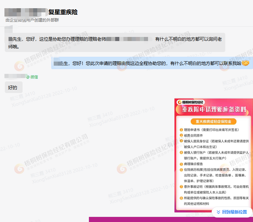Click the blurred avatar above first message
This screenshot has width=253, height=222.
tap(9, 29)
